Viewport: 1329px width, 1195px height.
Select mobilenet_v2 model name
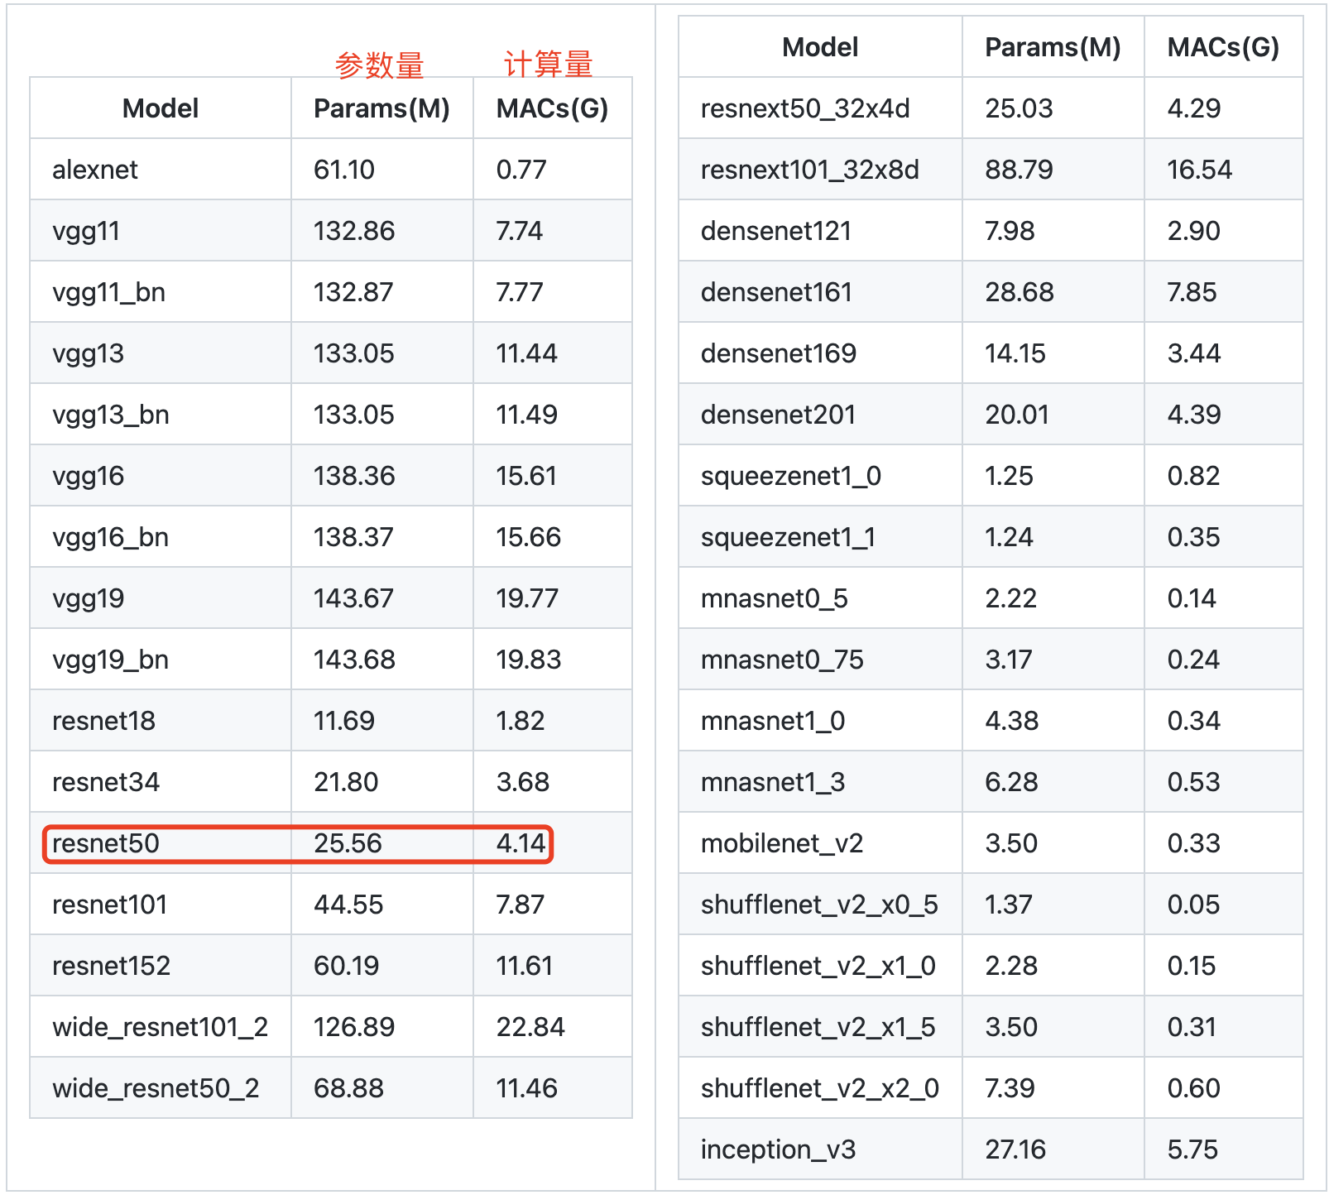click(781, 843)
